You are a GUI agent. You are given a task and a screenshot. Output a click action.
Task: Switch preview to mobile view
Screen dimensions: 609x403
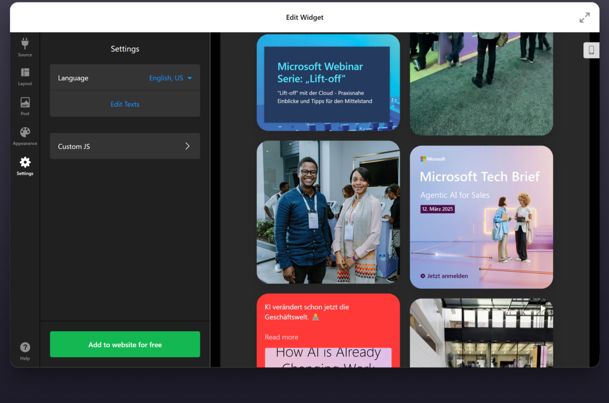[x=591, y=50]
